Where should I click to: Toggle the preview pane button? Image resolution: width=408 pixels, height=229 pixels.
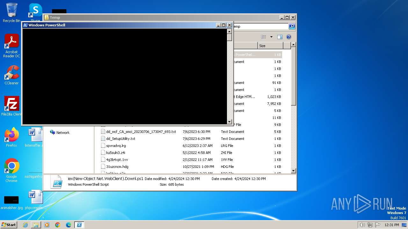coord(280,37)
